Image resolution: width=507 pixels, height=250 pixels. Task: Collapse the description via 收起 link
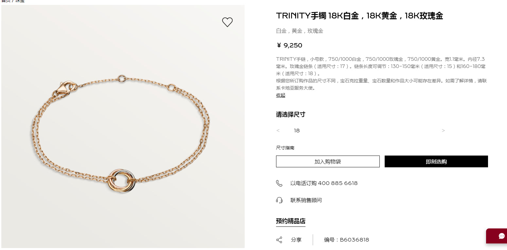[281, 95]
